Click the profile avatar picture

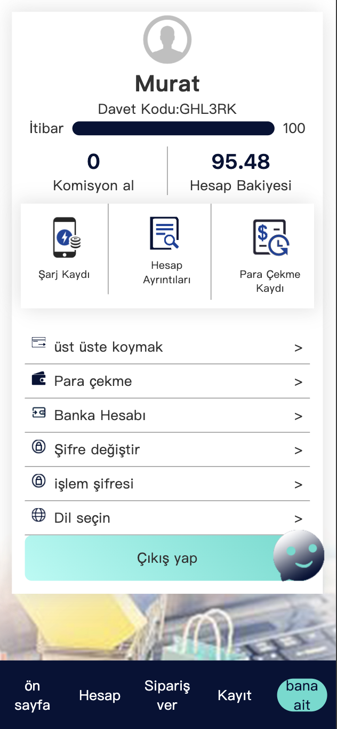[167, 40]
